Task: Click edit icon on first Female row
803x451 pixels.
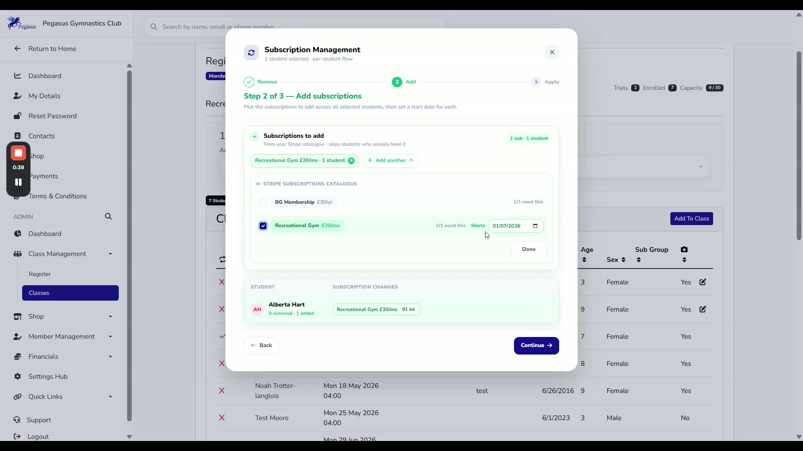Action: click(x=703, y=282)
